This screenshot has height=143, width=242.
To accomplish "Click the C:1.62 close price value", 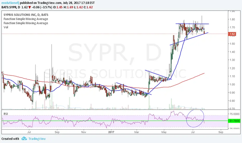I will [88, 7].
